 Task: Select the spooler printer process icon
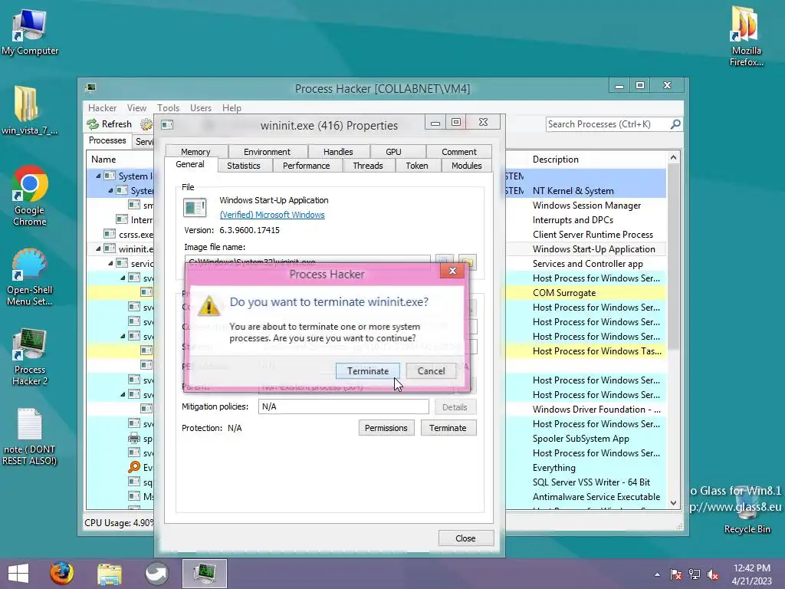(x=133, y=438)
